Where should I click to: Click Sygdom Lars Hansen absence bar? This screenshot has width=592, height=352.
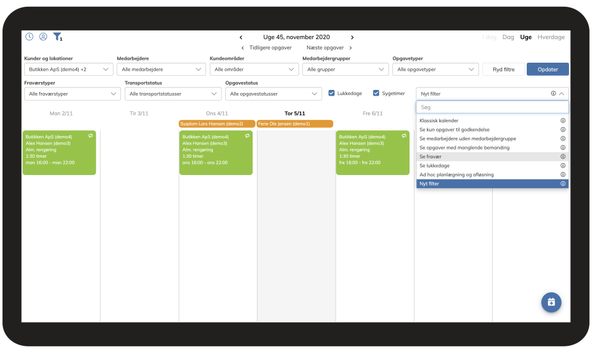217,124
